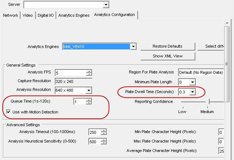Screen dimensions: 234x160
Task: Select the Analytics Engines tab
Action: 74,15
